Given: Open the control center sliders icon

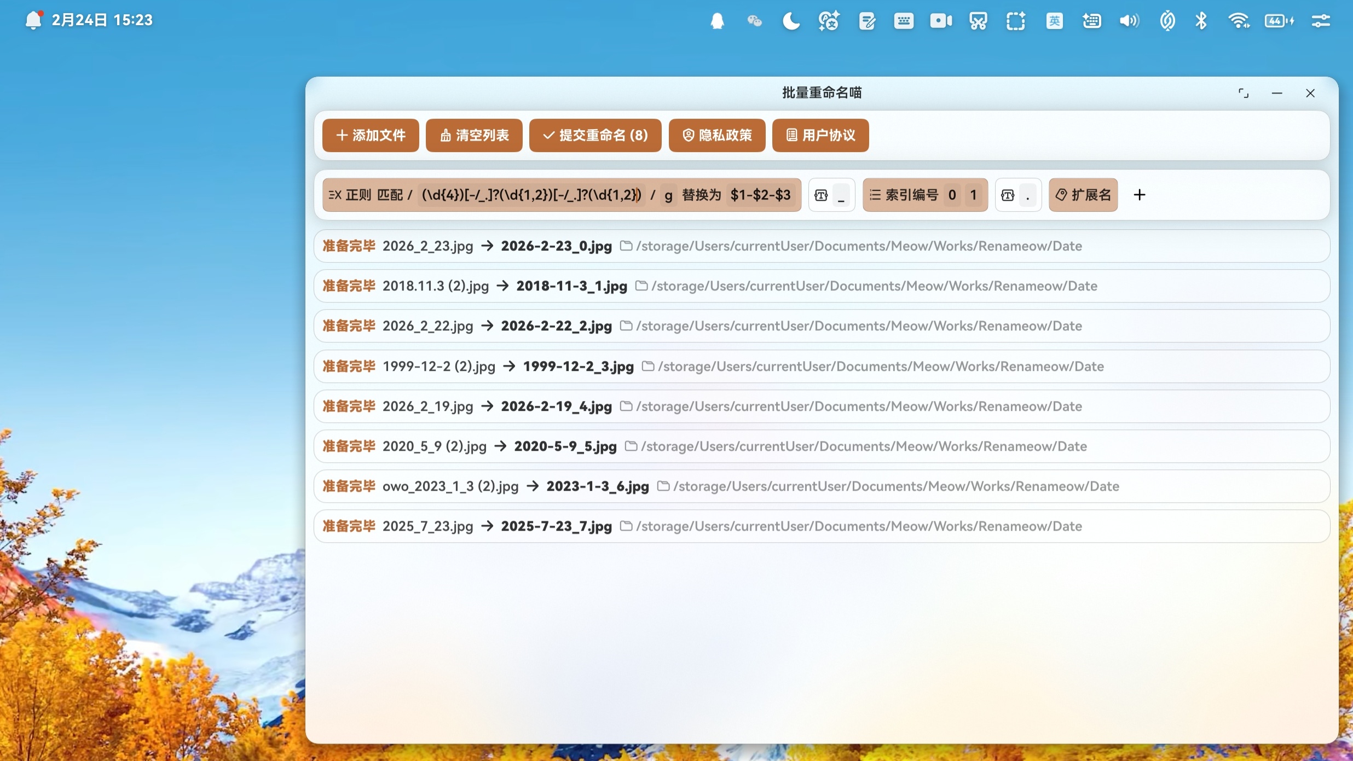Looking at the screenshot, I should 1320,21.
